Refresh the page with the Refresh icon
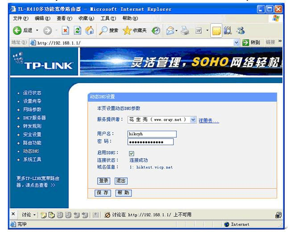The height and width of the screenshot is (232, 290). pos(77,30)
